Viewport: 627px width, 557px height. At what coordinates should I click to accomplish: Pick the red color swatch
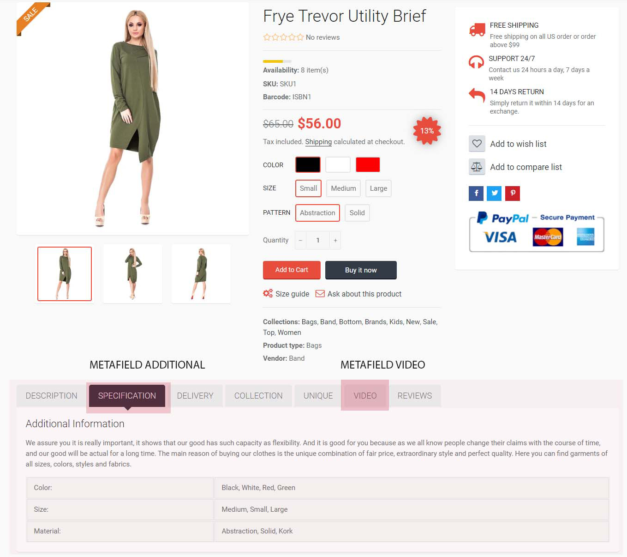(368, 164)
